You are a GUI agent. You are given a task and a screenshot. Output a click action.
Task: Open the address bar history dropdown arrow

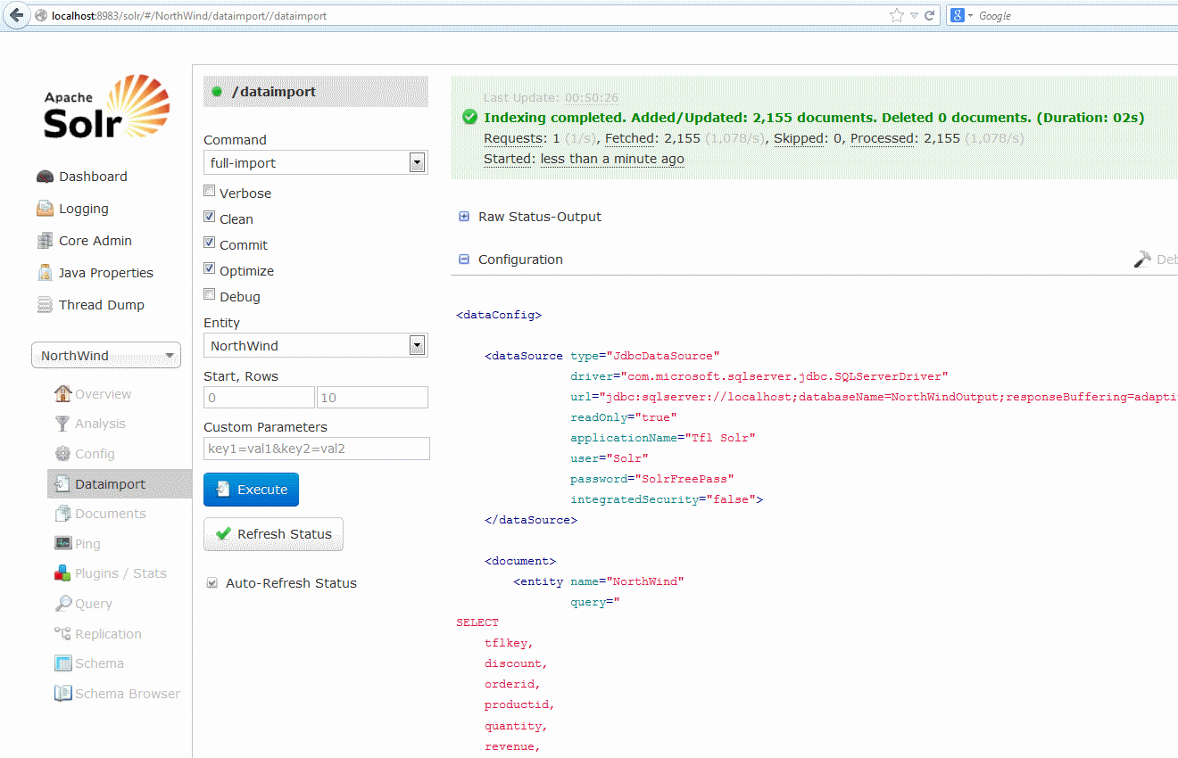[x=914, y=15]
